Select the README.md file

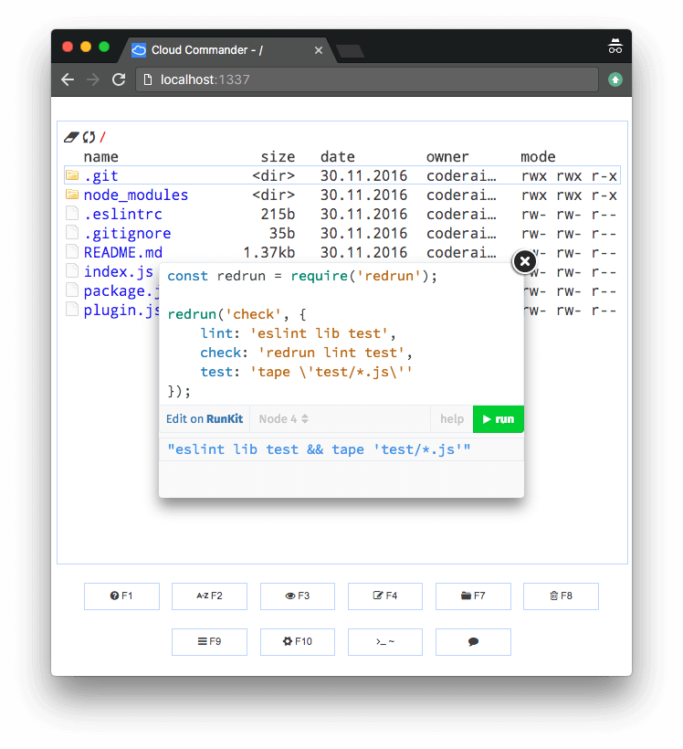click(x=122, y=252)
